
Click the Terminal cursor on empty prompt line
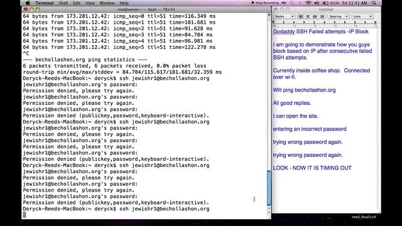pyautogui.click(x=24, y=215)
